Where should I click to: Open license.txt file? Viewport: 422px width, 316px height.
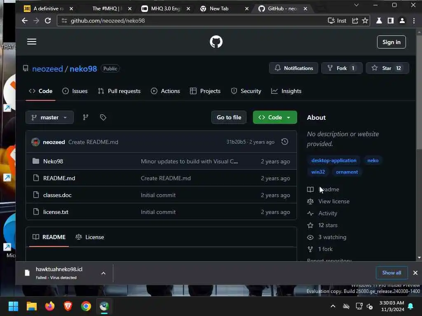56,212
